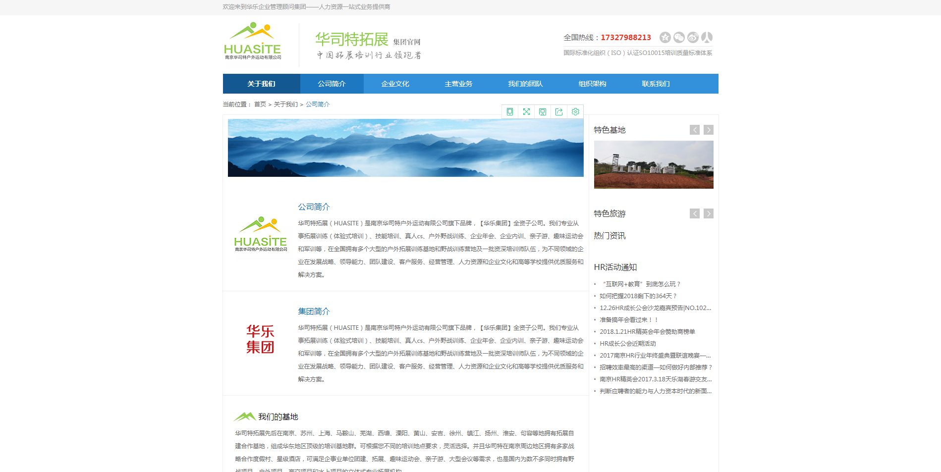Open article “互联网+教育”到底怎么玩？

[641, 284]
